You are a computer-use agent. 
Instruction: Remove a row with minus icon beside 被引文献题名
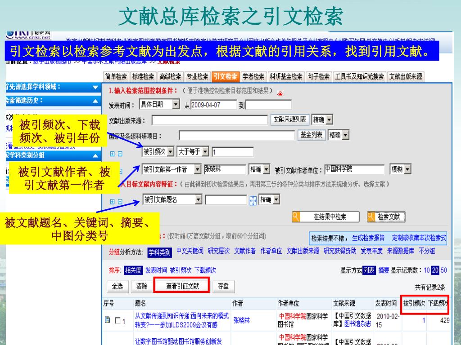pos(120,202)
